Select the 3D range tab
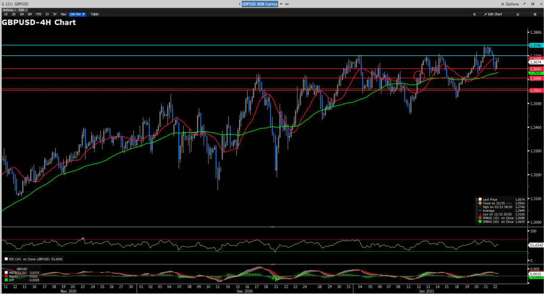544x294 pixels. click(13, 14)
